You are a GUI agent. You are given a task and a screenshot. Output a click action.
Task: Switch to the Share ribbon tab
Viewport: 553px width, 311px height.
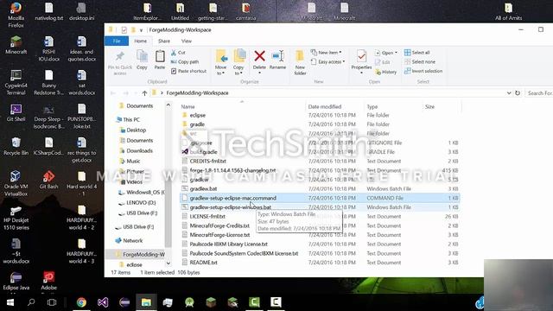(164, 41)
